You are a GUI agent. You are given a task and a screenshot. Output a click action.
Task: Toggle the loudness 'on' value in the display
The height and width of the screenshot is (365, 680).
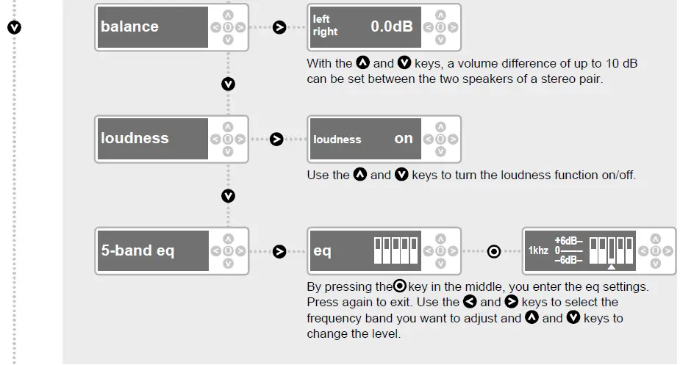tap(404, 139)
